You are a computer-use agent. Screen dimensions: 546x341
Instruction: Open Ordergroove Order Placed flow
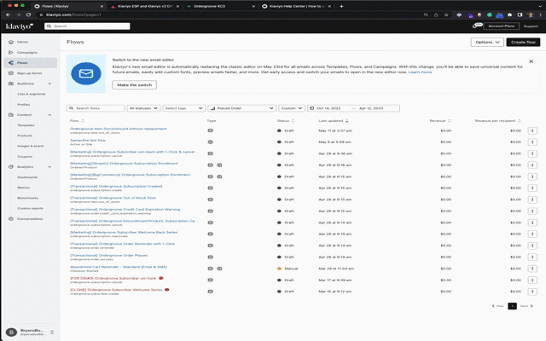pyautogui.click(x=108, y=255)
